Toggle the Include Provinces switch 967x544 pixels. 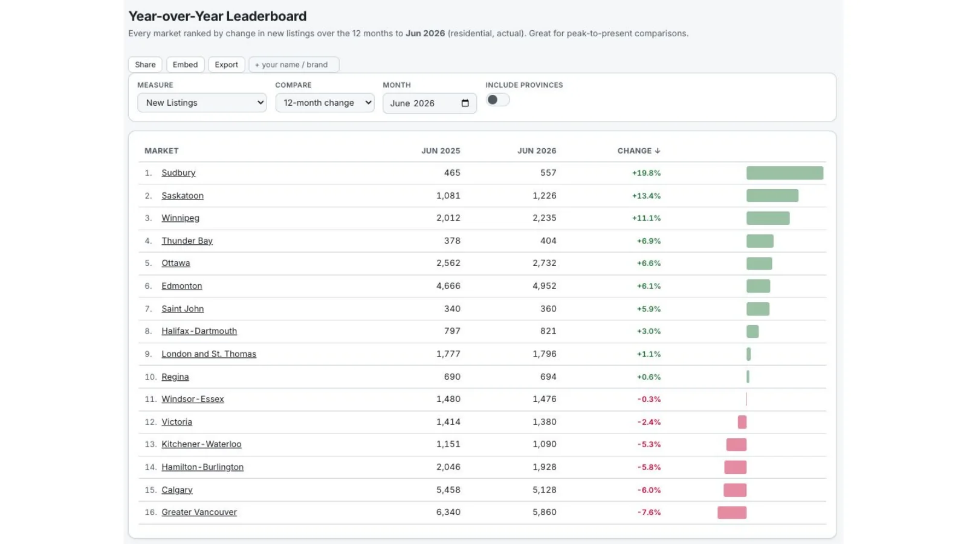[498, 100]
